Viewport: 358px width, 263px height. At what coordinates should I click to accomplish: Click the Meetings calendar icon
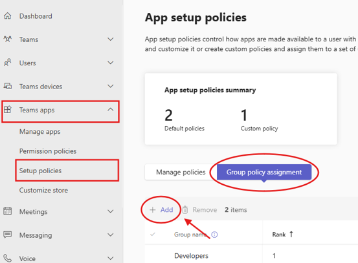[x=8, y=211]
